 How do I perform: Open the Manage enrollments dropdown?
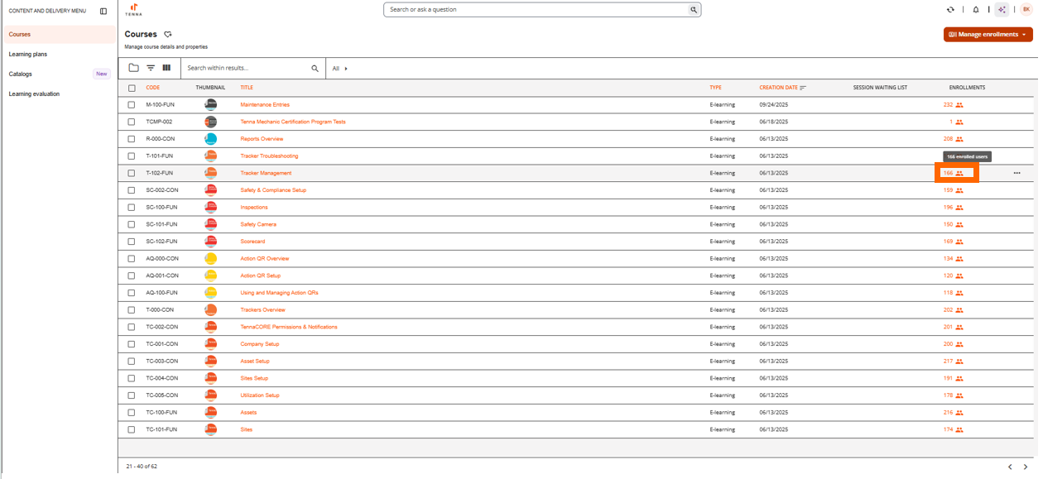pos(988,35)
